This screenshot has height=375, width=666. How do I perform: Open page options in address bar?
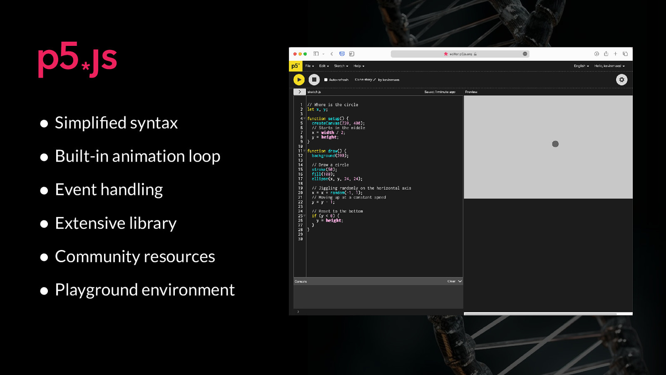tap(525, 54)
